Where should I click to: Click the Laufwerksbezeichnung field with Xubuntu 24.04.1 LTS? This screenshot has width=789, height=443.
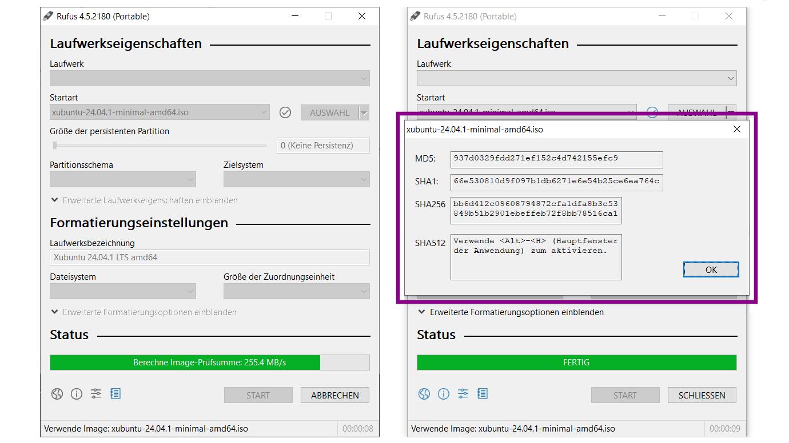pos(210,257)
